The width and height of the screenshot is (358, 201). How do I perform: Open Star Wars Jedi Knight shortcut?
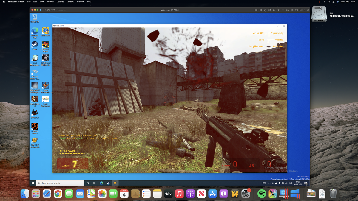[35, 88]
